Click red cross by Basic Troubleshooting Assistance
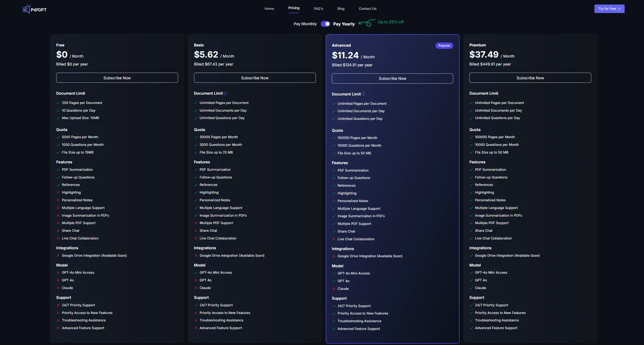This screenshot has height=345, width=644. 196,320
